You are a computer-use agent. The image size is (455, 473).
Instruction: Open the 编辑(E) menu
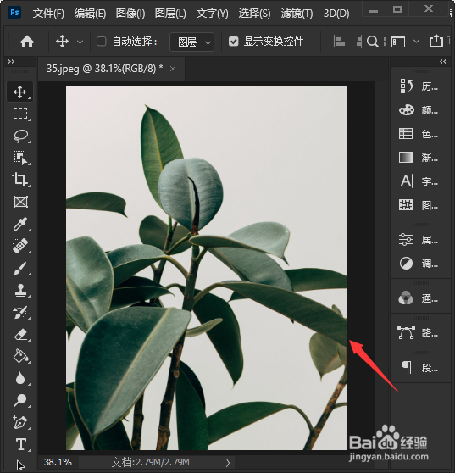pyautogui.click(x=90, y=14)
